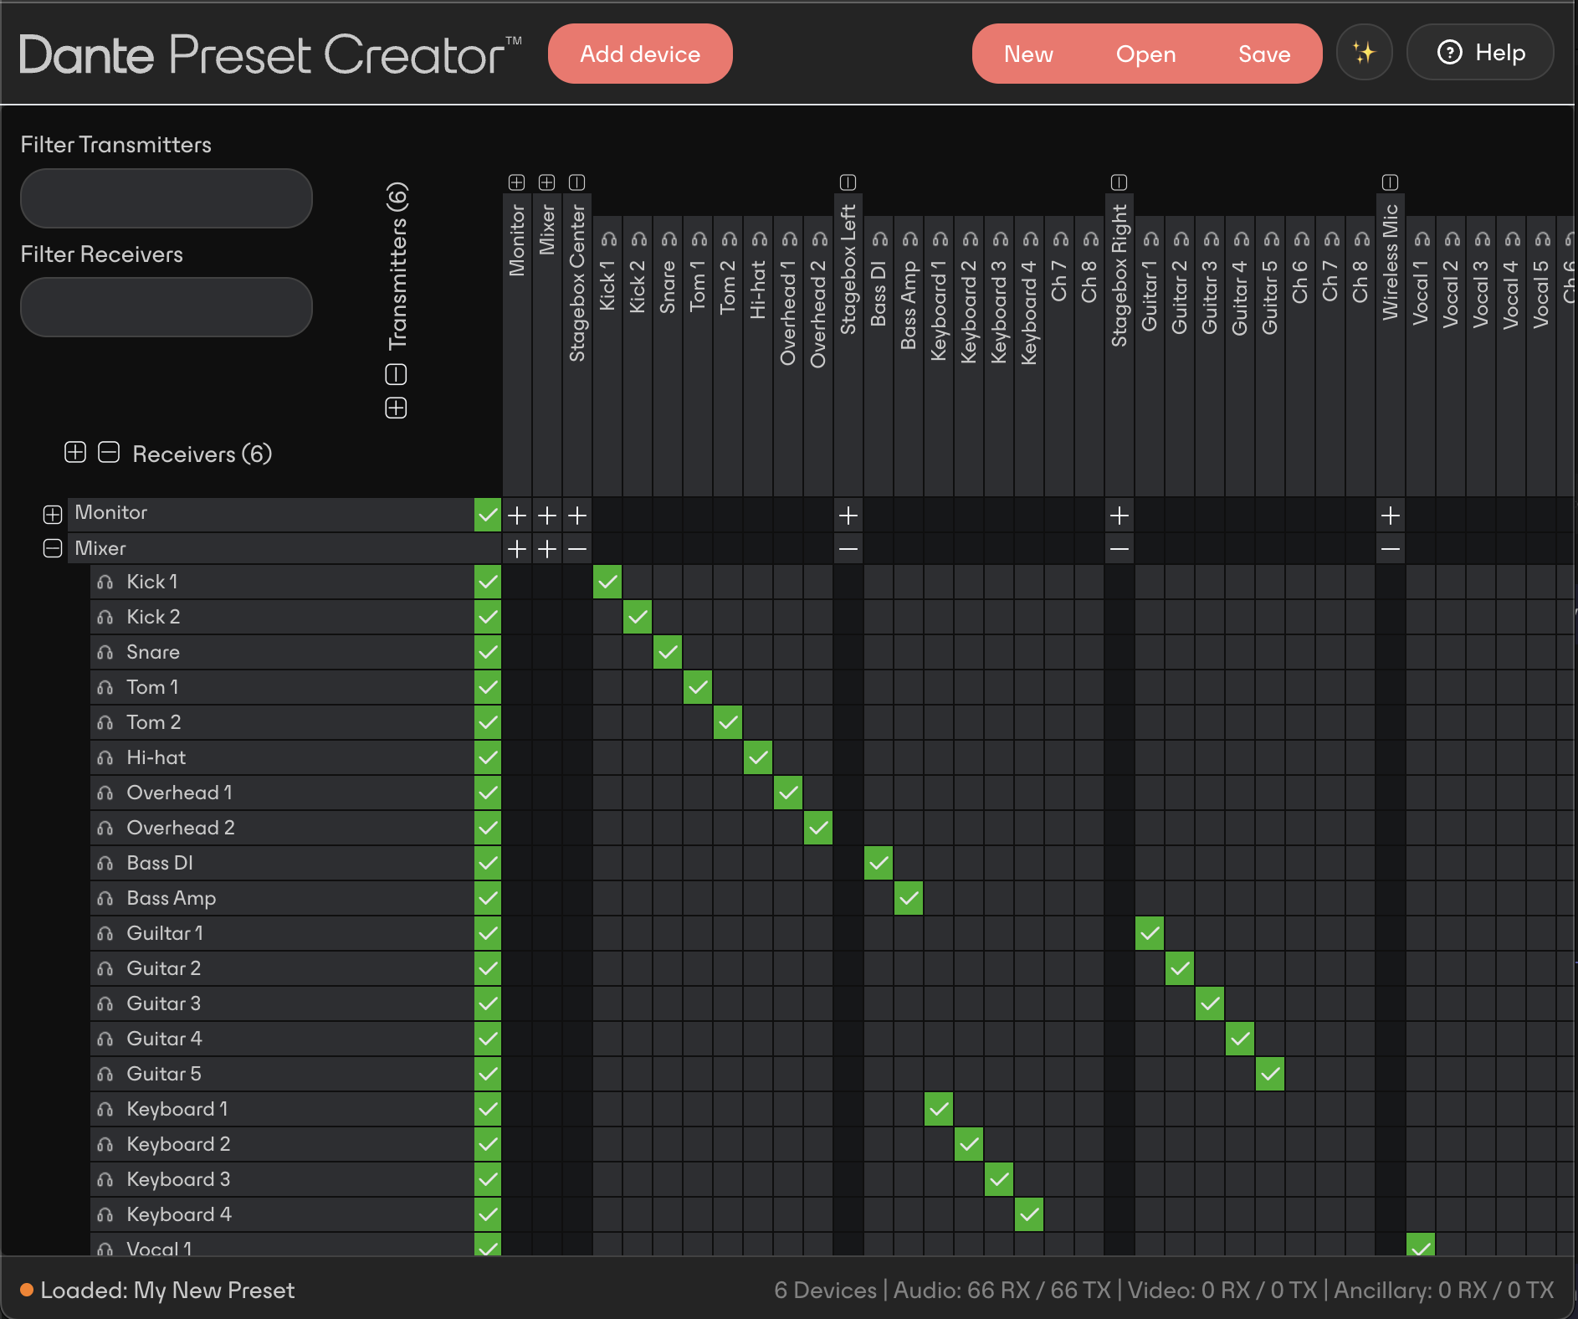This screenshot has width=1578, height=1319.
Task: Expand the Monitor receiver device
Action: (x=53, y=514)
